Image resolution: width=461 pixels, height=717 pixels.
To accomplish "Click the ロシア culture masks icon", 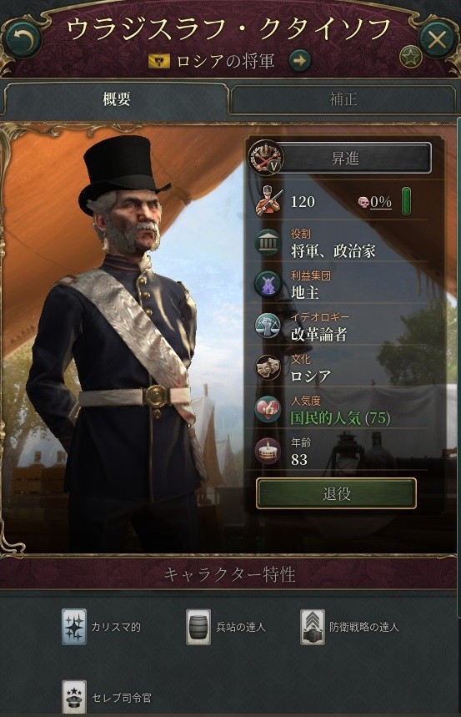I will click(x=268, y=367).
